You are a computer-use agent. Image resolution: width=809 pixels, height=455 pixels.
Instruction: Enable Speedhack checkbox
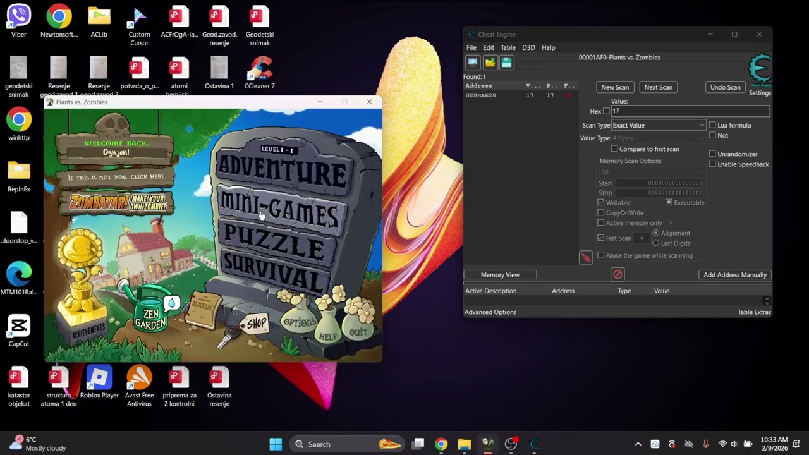(712, 164)
